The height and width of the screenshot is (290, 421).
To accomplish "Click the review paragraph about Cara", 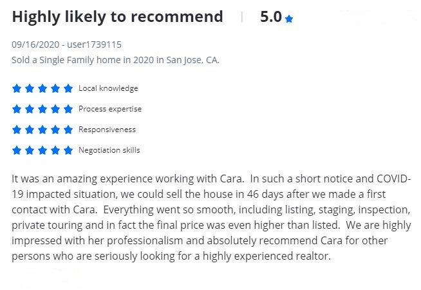I will click(x=210, y=216).
